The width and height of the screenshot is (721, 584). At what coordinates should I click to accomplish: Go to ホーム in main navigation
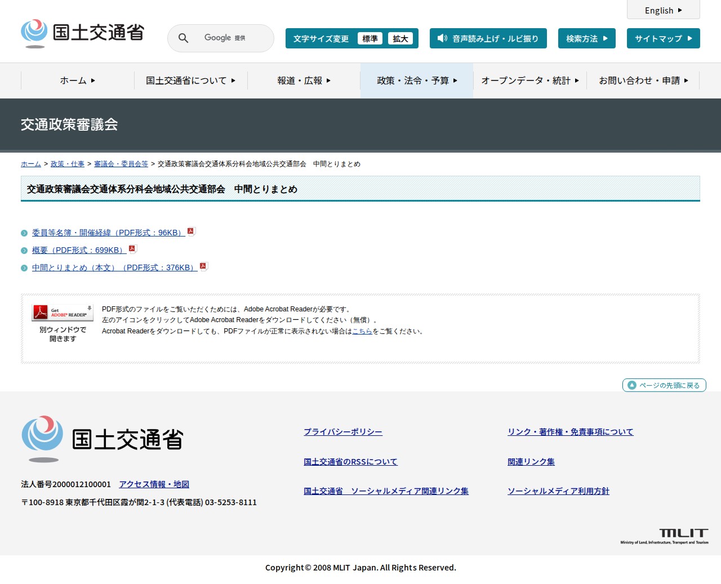pos(77,81)
